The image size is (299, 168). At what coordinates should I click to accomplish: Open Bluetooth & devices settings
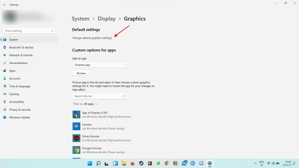[29, 48]
